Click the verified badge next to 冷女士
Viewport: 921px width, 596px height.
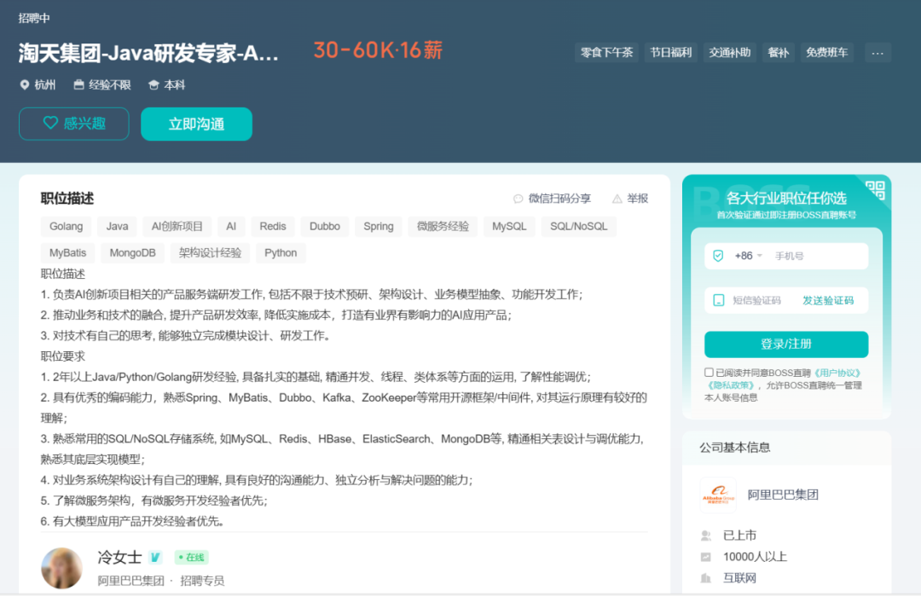(156, 557)
